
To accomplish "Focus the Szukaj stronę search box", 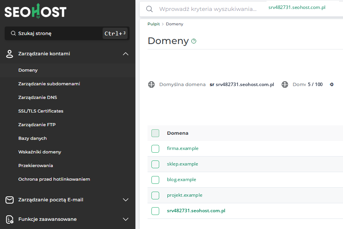I will (x=67, y=33).
